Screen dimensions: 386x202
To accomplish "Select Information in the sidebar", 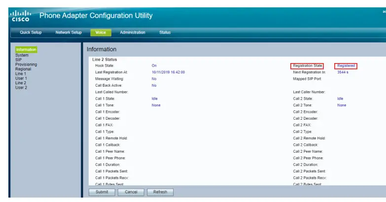I will pos(26,49).
